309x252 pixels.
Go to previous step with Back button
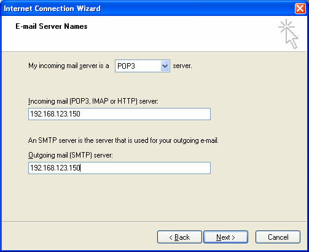click(179, 237)
